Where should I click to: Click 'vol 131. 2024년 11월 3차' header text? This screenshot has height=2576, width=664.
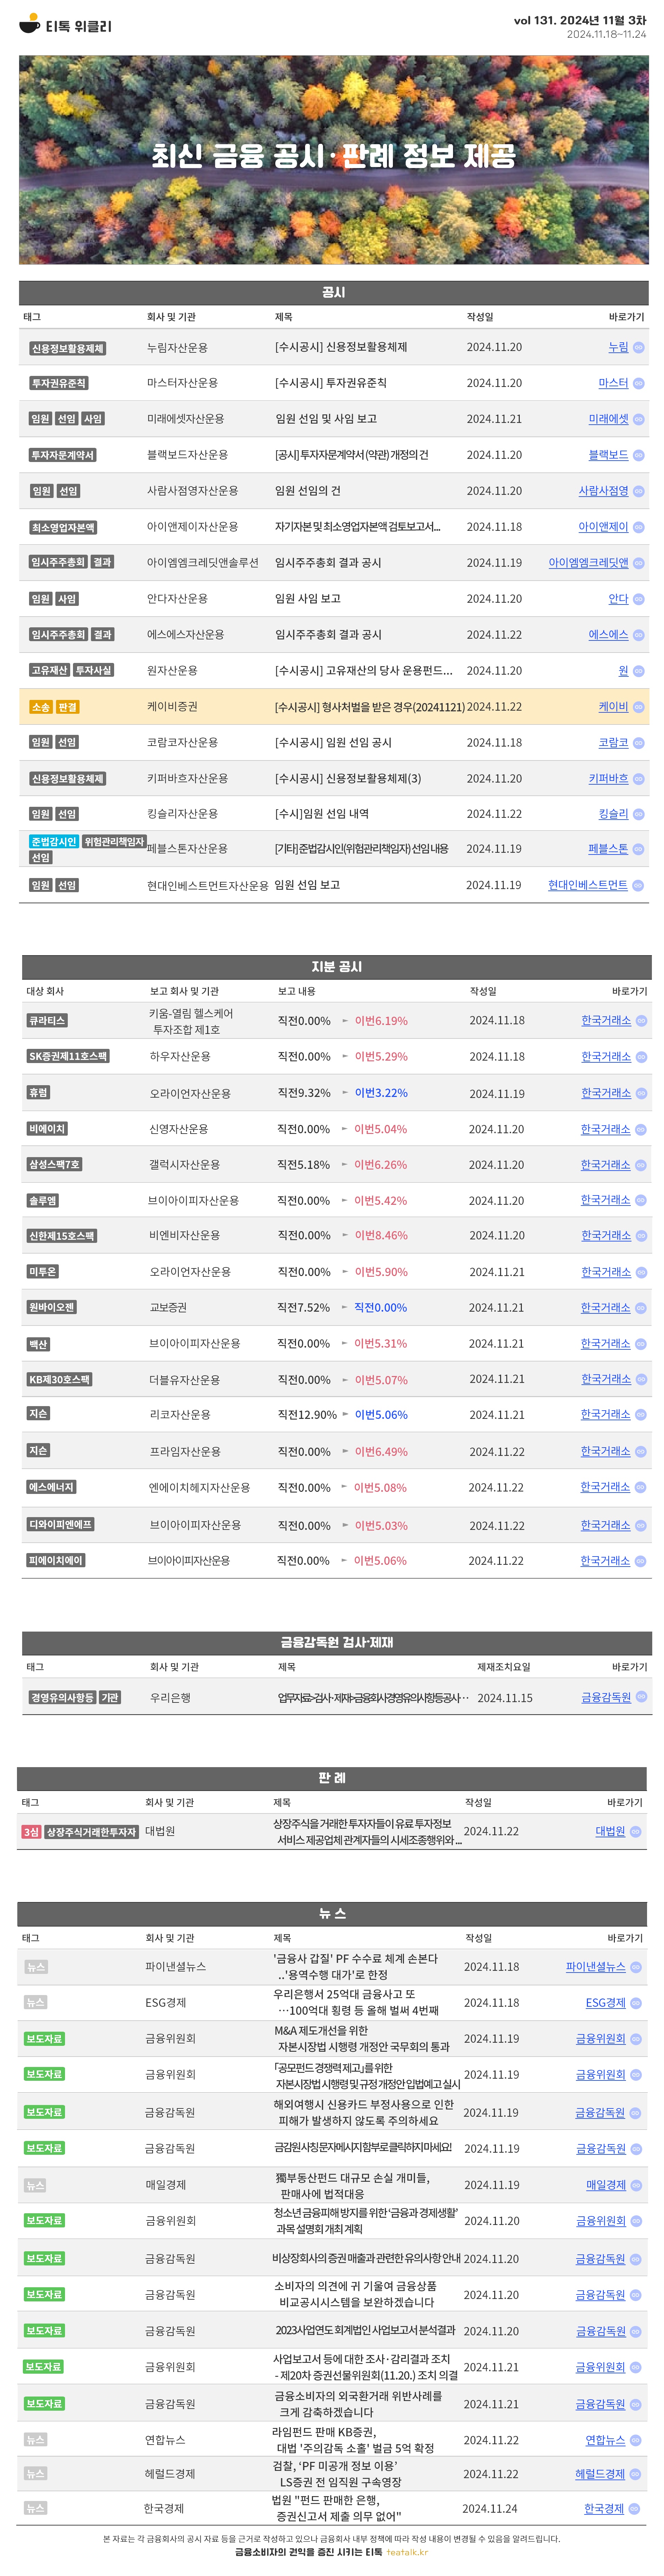[580, 20]
